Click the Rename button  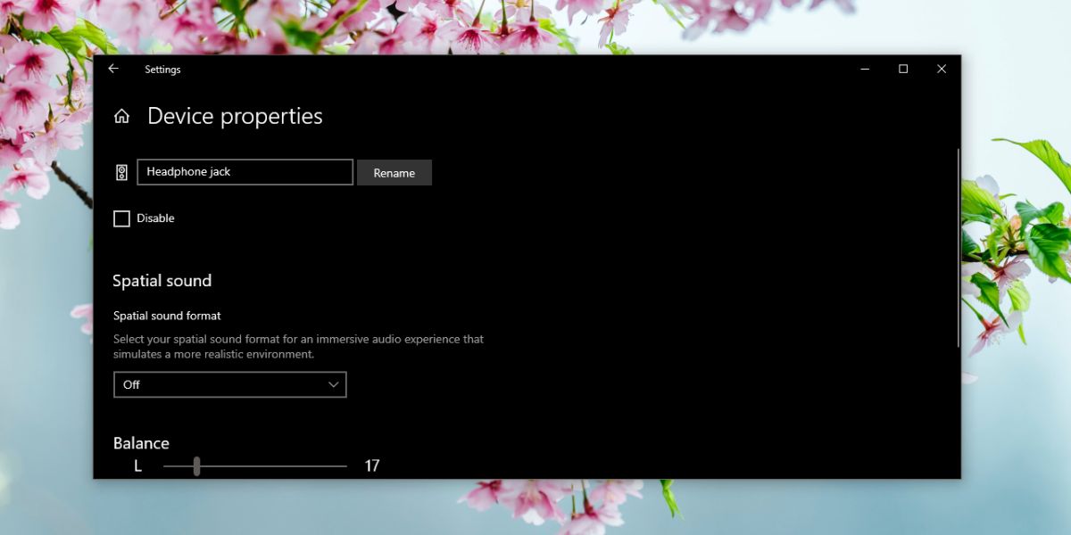point(394,173)
